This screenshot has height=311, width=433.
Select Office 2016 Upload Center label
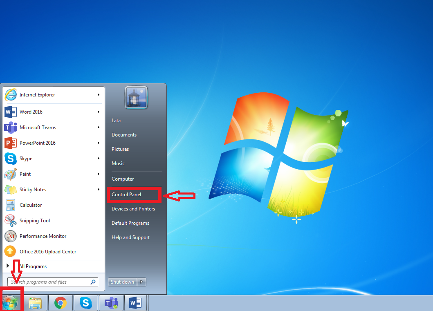[x=48, y=252]
